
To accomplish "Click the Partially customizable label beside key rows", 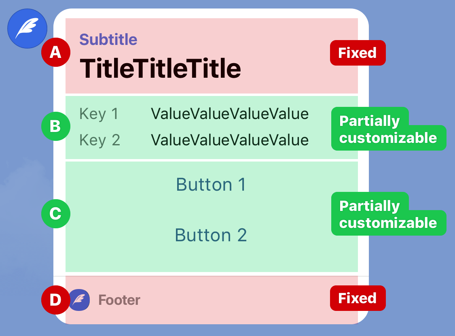I will tap(389, 129).
